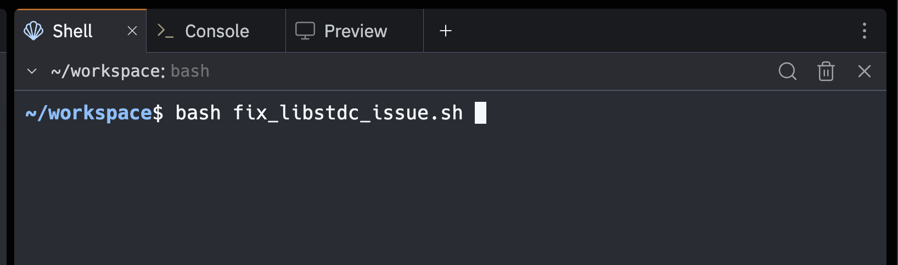Viewport: 898px width, 265px height.
Task: Open the Console tab
Action: 217,31
